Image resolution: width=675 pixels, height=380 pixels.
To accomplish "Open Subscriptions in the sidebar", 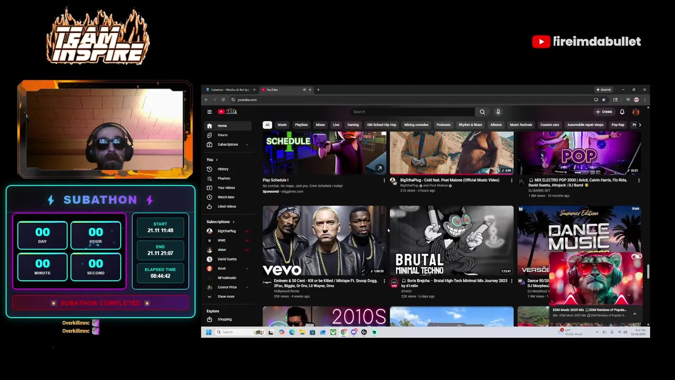I will pos(228,145).
